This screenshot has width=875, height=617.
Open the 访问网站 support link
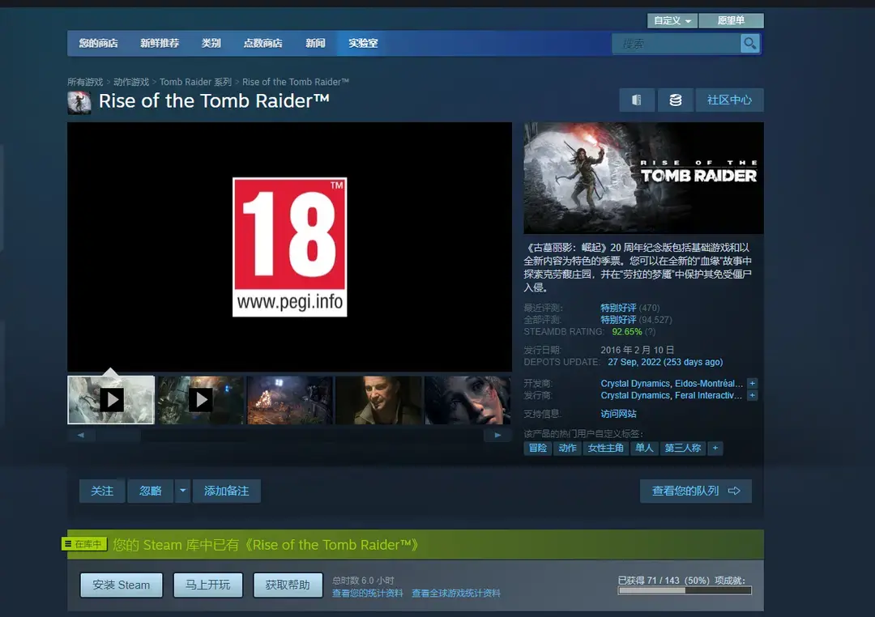pyautogui.click(x=618, y=414)
